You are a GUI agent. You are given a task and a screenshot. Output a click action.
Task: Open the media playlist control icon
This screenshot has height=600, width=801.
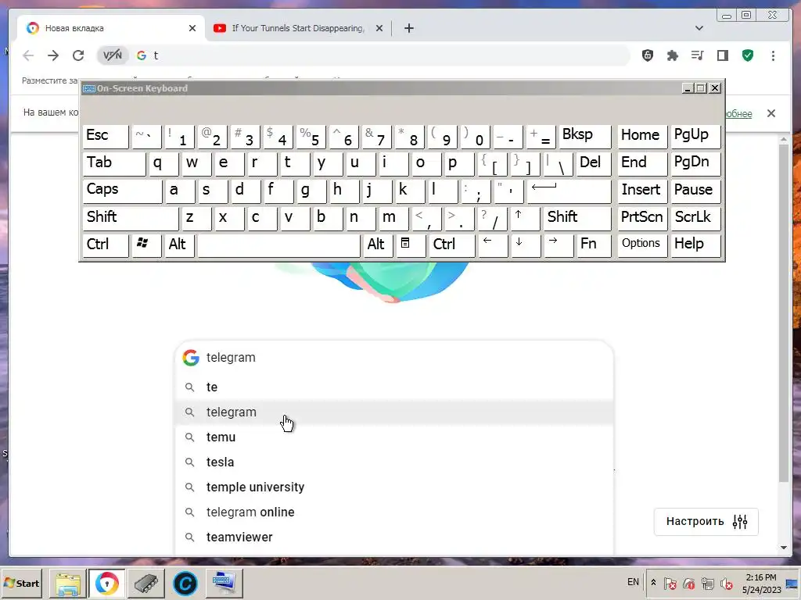pyautogui.click(x=697, y=55)
